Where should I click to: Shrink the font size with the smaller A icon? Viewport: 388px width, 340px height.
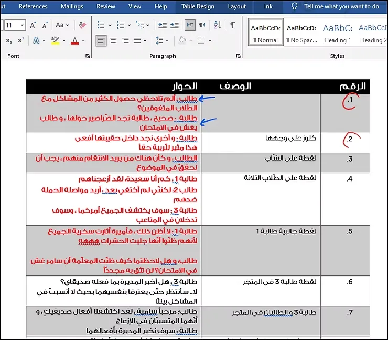[x=45, y=25]
